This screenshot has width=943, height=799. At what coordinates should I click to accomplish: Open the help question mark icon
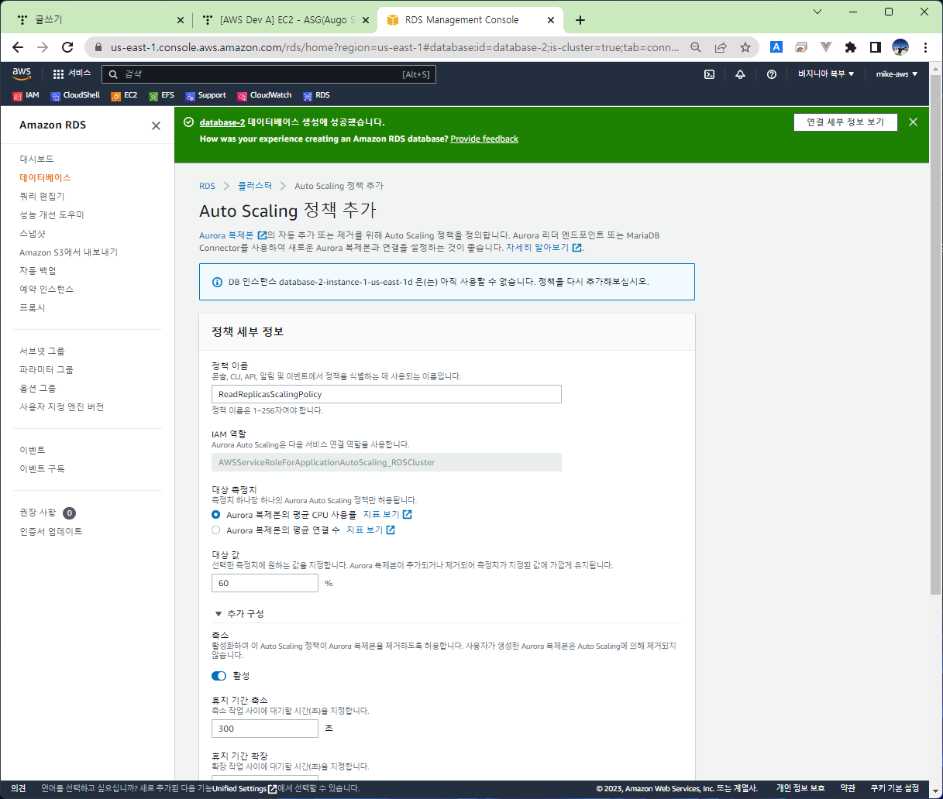(x=772, y=74)
